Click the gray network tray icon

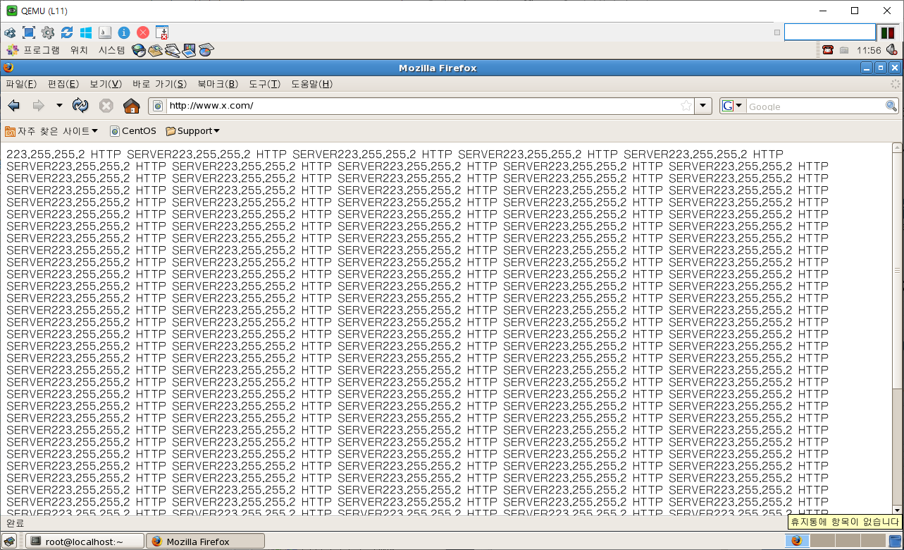[844, 50]
